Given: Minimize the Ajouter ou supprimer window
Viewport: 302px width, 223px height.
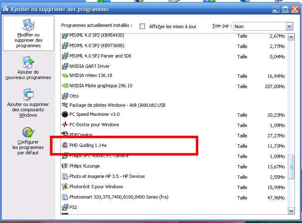Looking at the screenshot, I should pos(275,9).
